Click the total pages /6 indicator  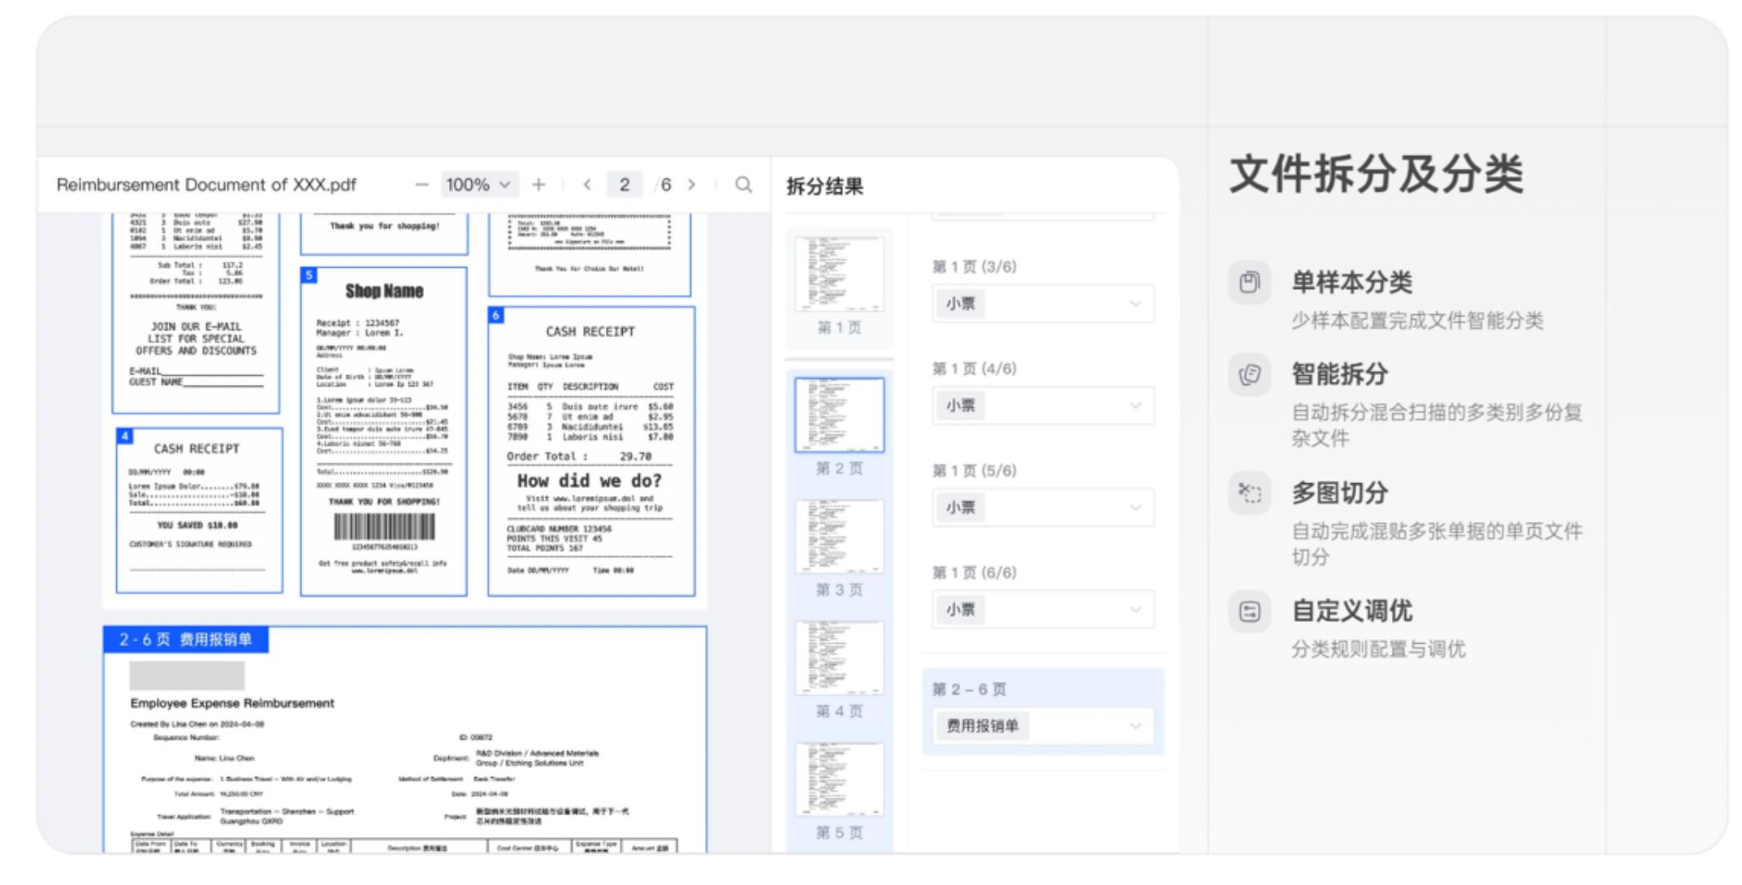(x=664, y=185)
